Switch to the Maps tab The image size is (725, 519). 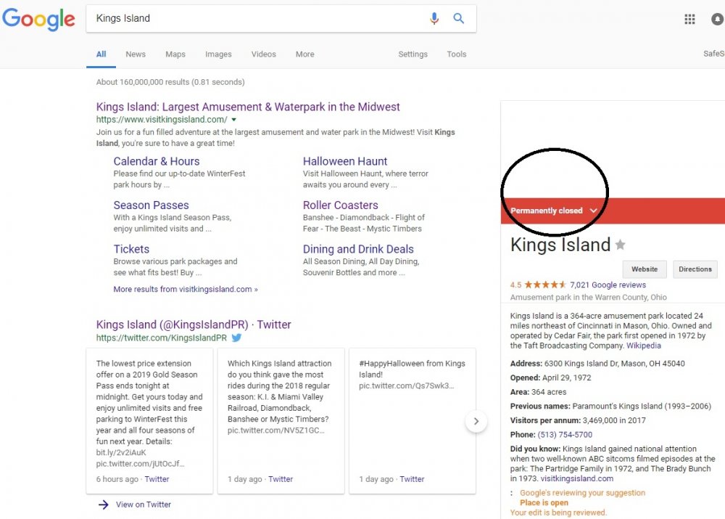point(175,54)
